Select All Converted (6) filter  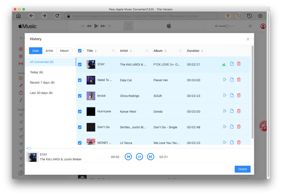pos(50,62)
